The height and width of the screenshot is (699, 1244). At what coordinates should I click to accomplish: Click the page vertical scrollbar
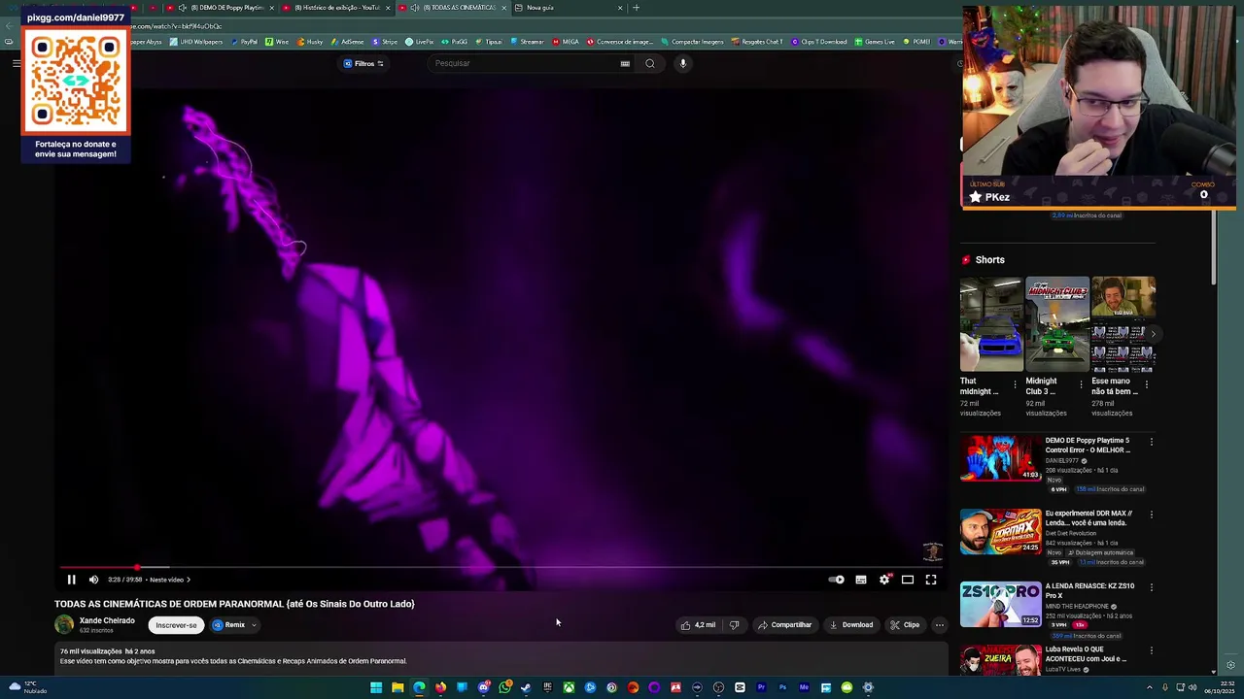pyautogui.click(x=1215, y=248)
